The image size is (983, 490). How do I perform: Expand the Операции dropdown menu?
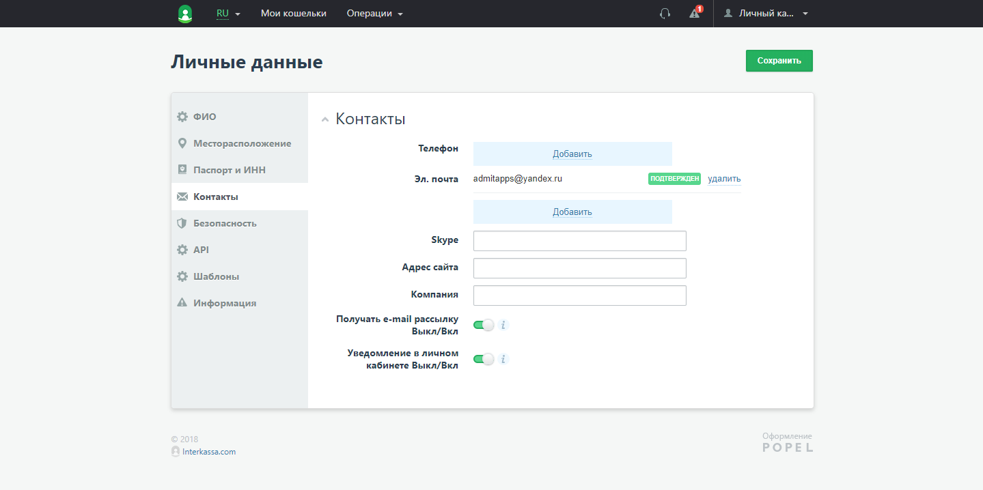coord(374,14)
